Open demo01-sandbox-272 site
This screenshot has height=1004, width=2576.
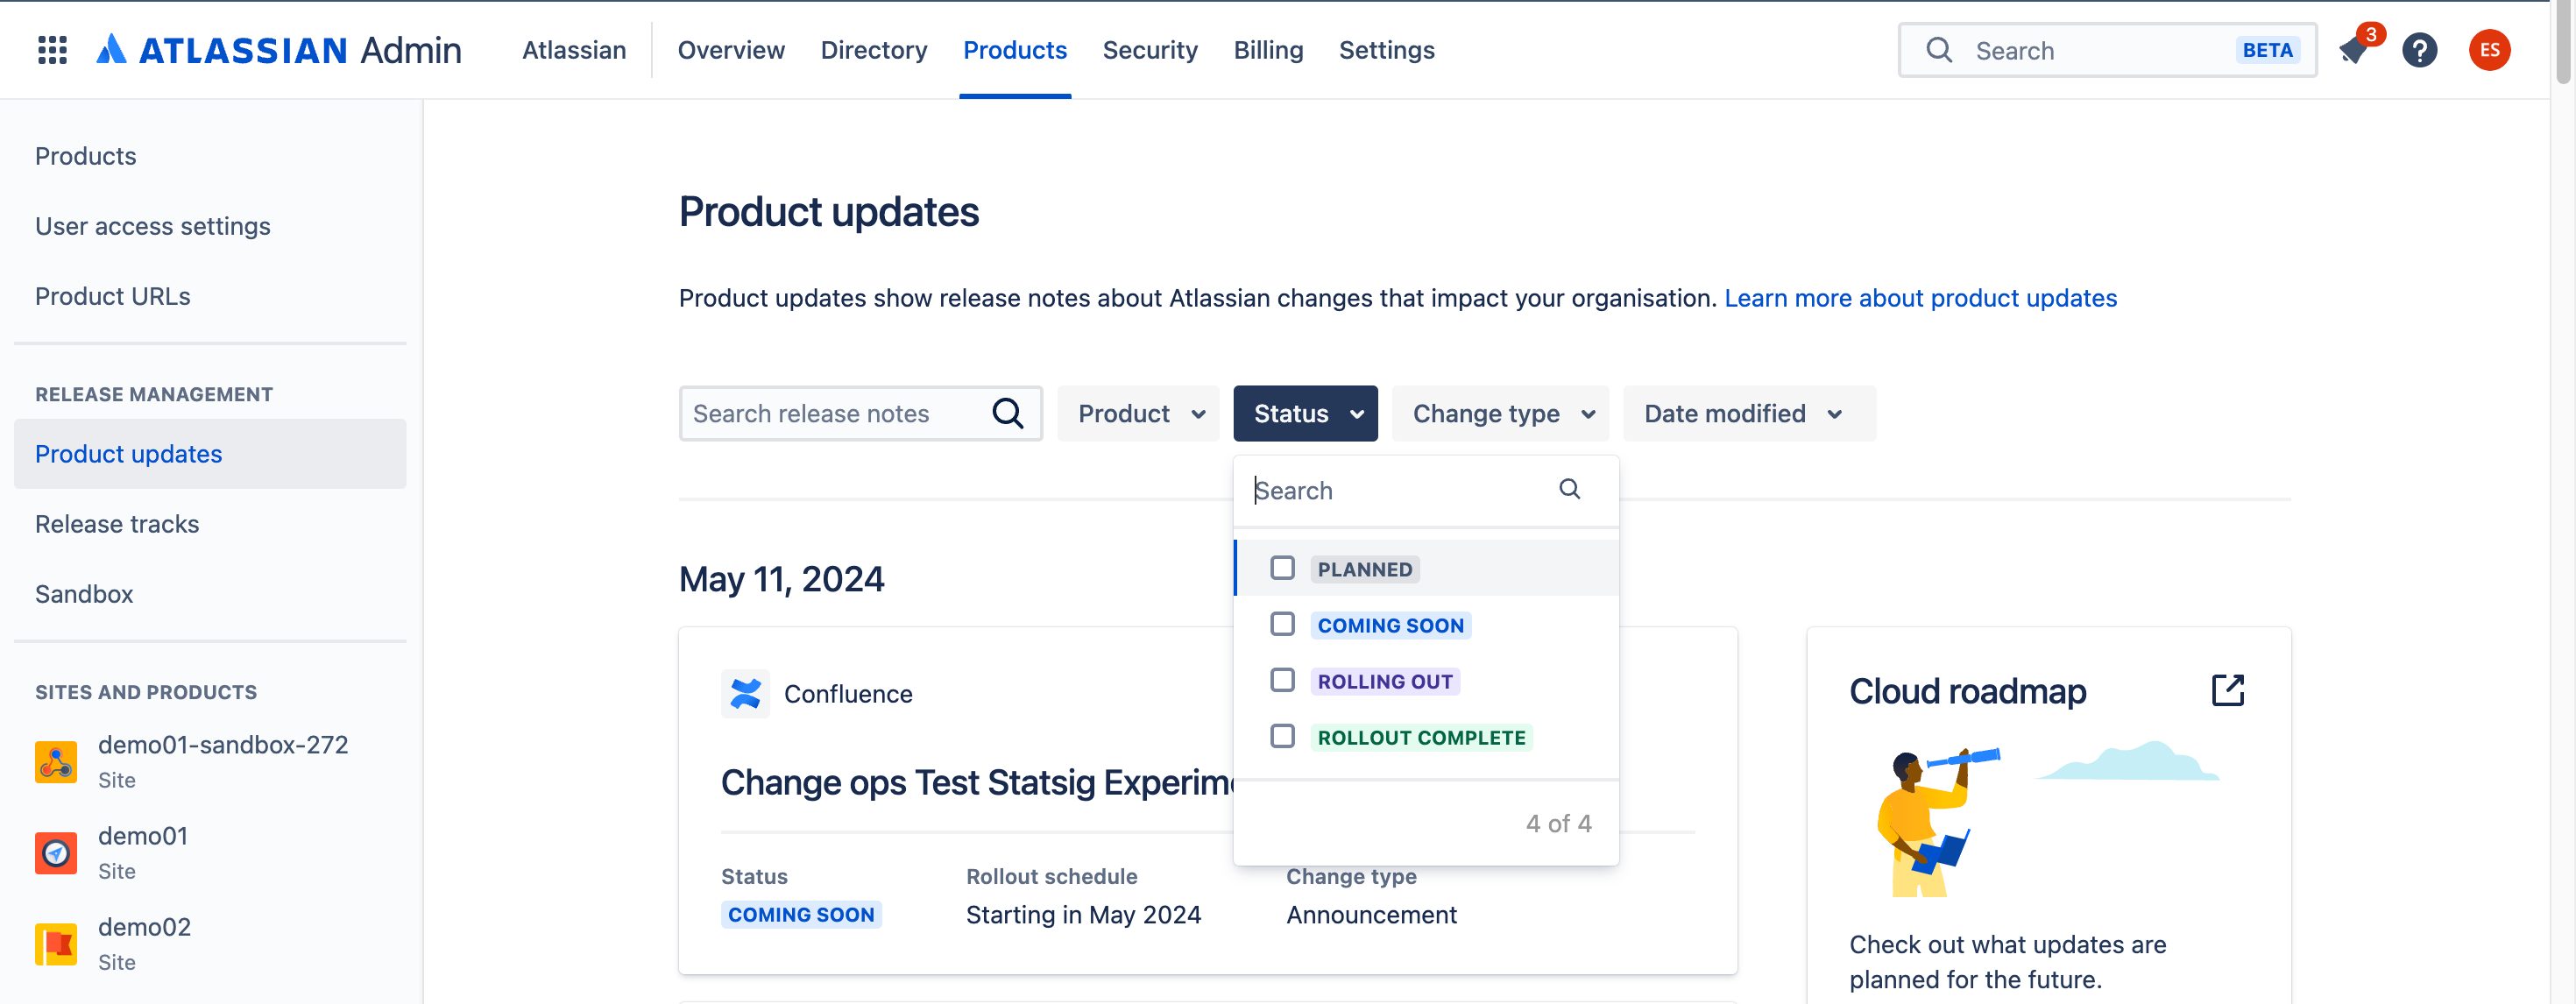210,761
